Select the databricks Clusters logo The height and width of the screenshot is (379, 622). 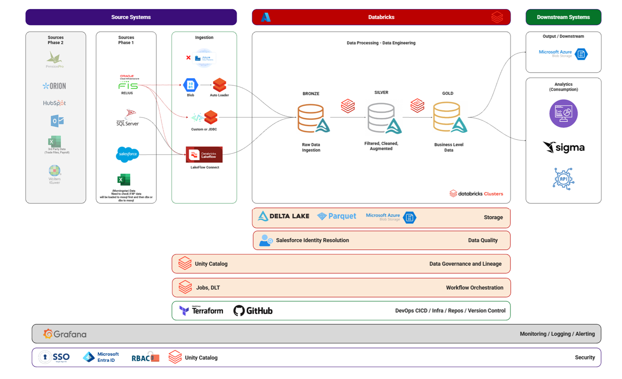476,193
